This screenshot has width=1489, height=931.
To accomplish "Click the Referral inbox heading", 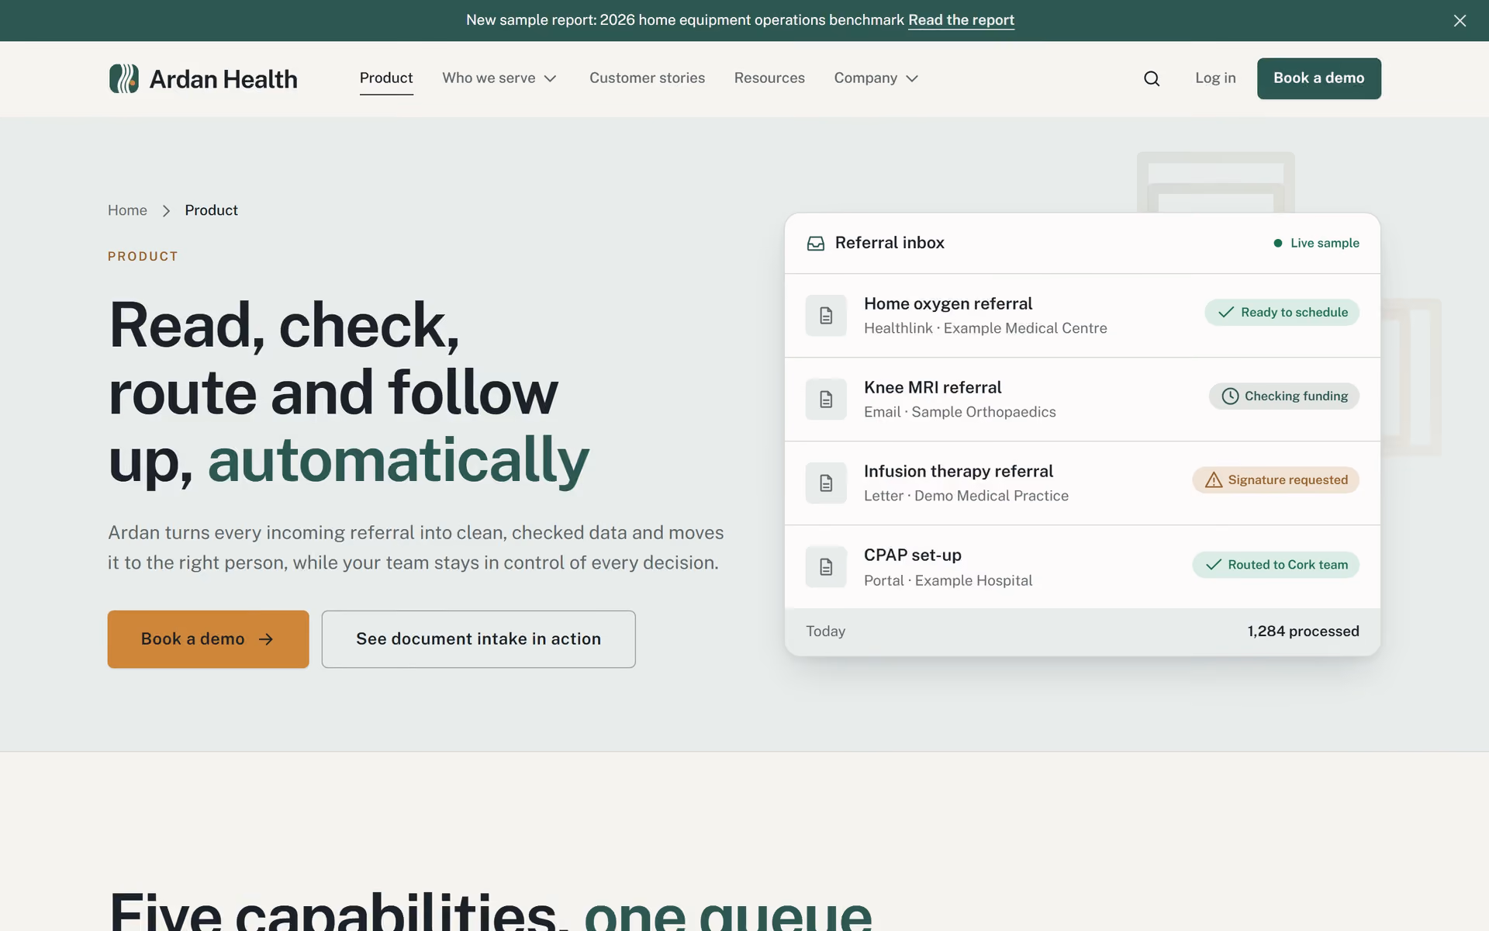I will tap(890, 243).
